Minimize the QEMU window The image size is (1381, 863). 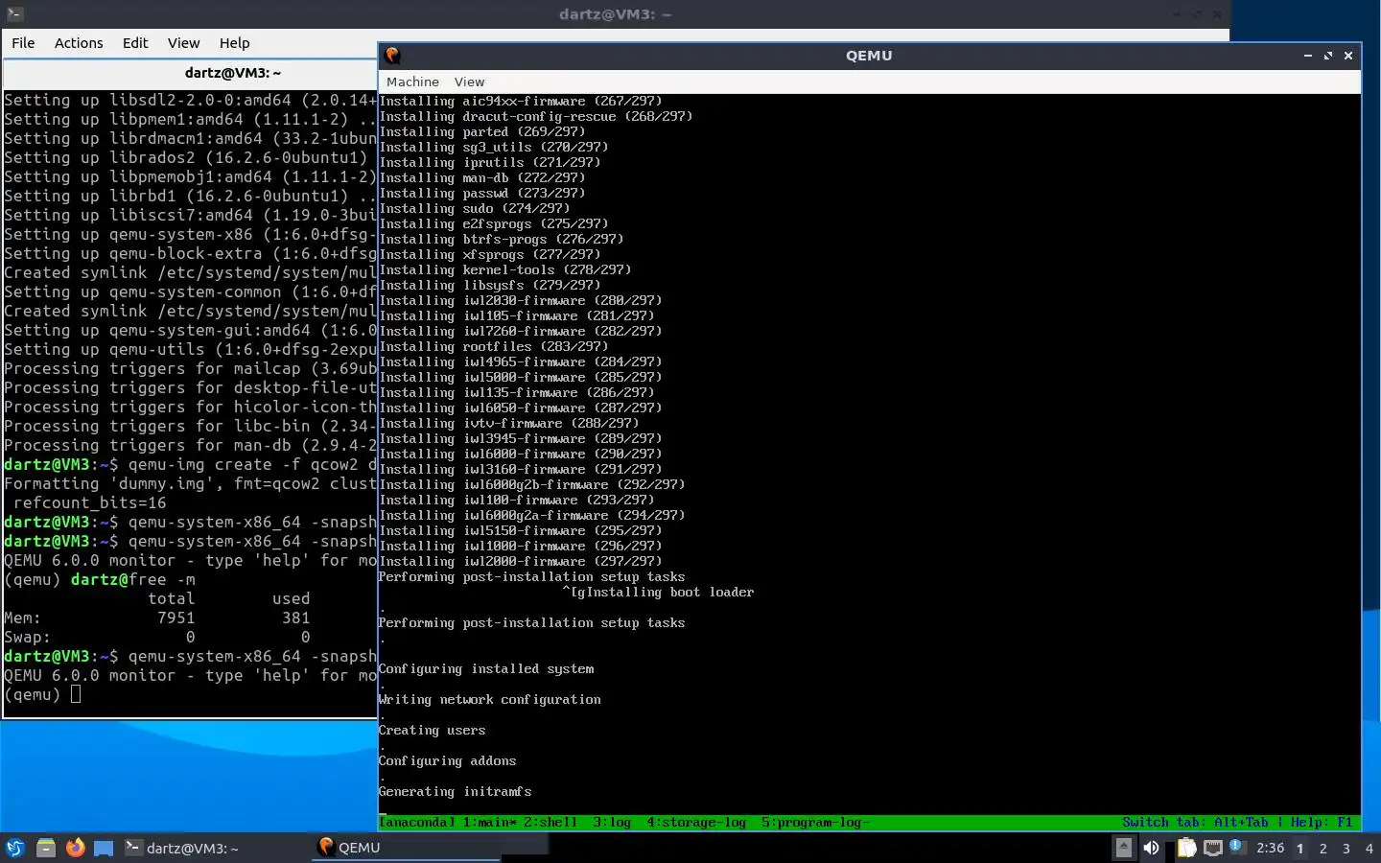(x=1308, y=56)
